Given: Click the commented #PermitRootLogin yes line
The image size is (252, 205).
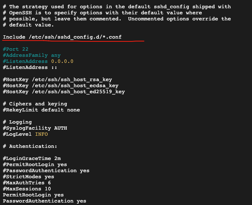Looking at the screenshot, I should (35, 165).
